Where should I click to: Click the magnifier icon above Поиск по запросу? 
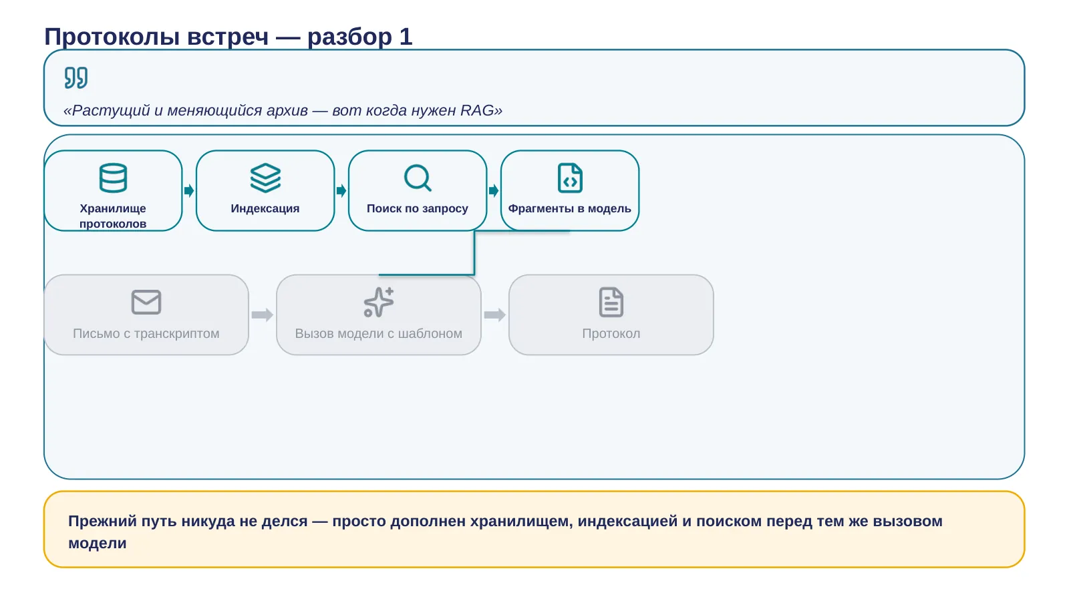[x=418, y=178]
